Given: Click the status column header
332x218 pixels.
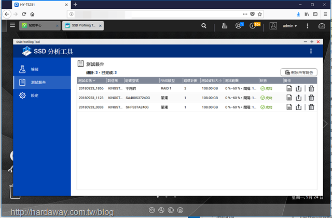Looking at the screenshot, I should tap(263, 81).
